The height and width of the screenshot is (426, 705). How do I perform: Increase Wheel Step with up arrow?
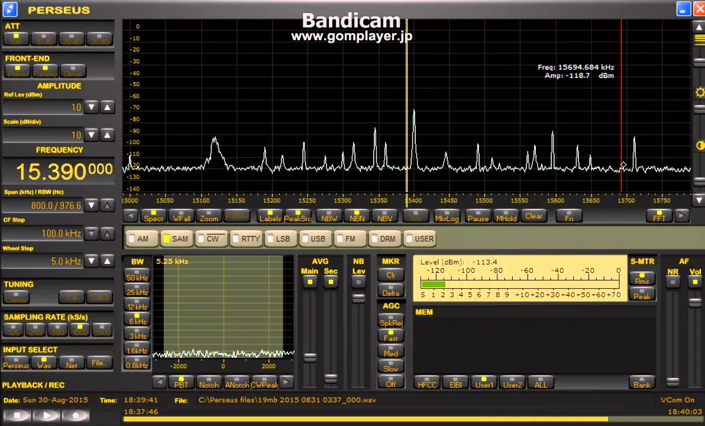(107, 262)
